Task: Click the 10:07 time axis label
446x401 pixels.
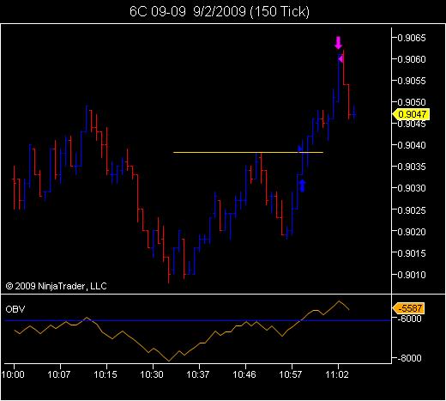Action: [x=59, y=374]
